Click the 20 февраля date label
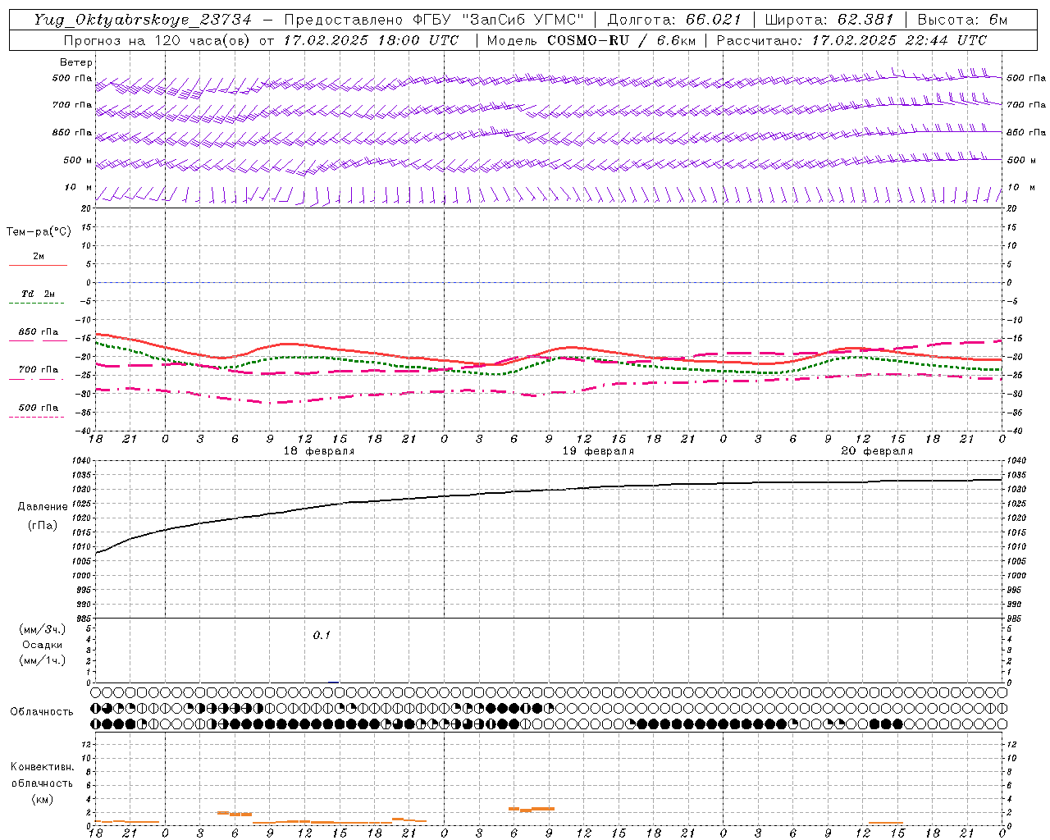1050x840 pixels. (877, 451)
